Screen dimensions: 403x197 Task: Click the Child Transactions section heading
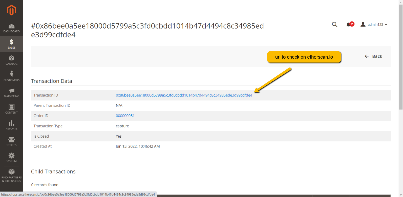pyautogui.click(x=53, y=172)
